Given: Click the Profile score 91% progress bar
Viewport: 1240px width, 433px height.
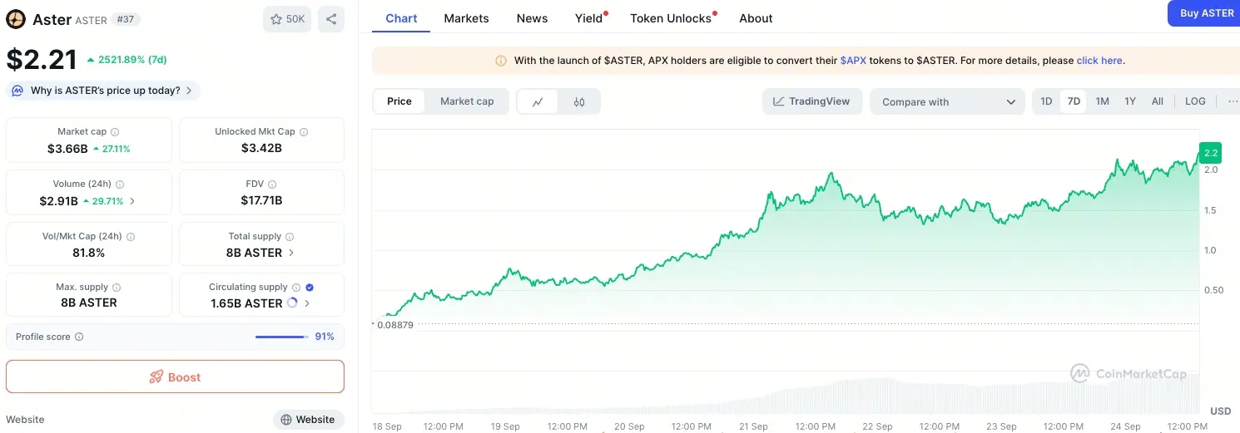Looking at the screenshot, I should [x=281, y=337].
